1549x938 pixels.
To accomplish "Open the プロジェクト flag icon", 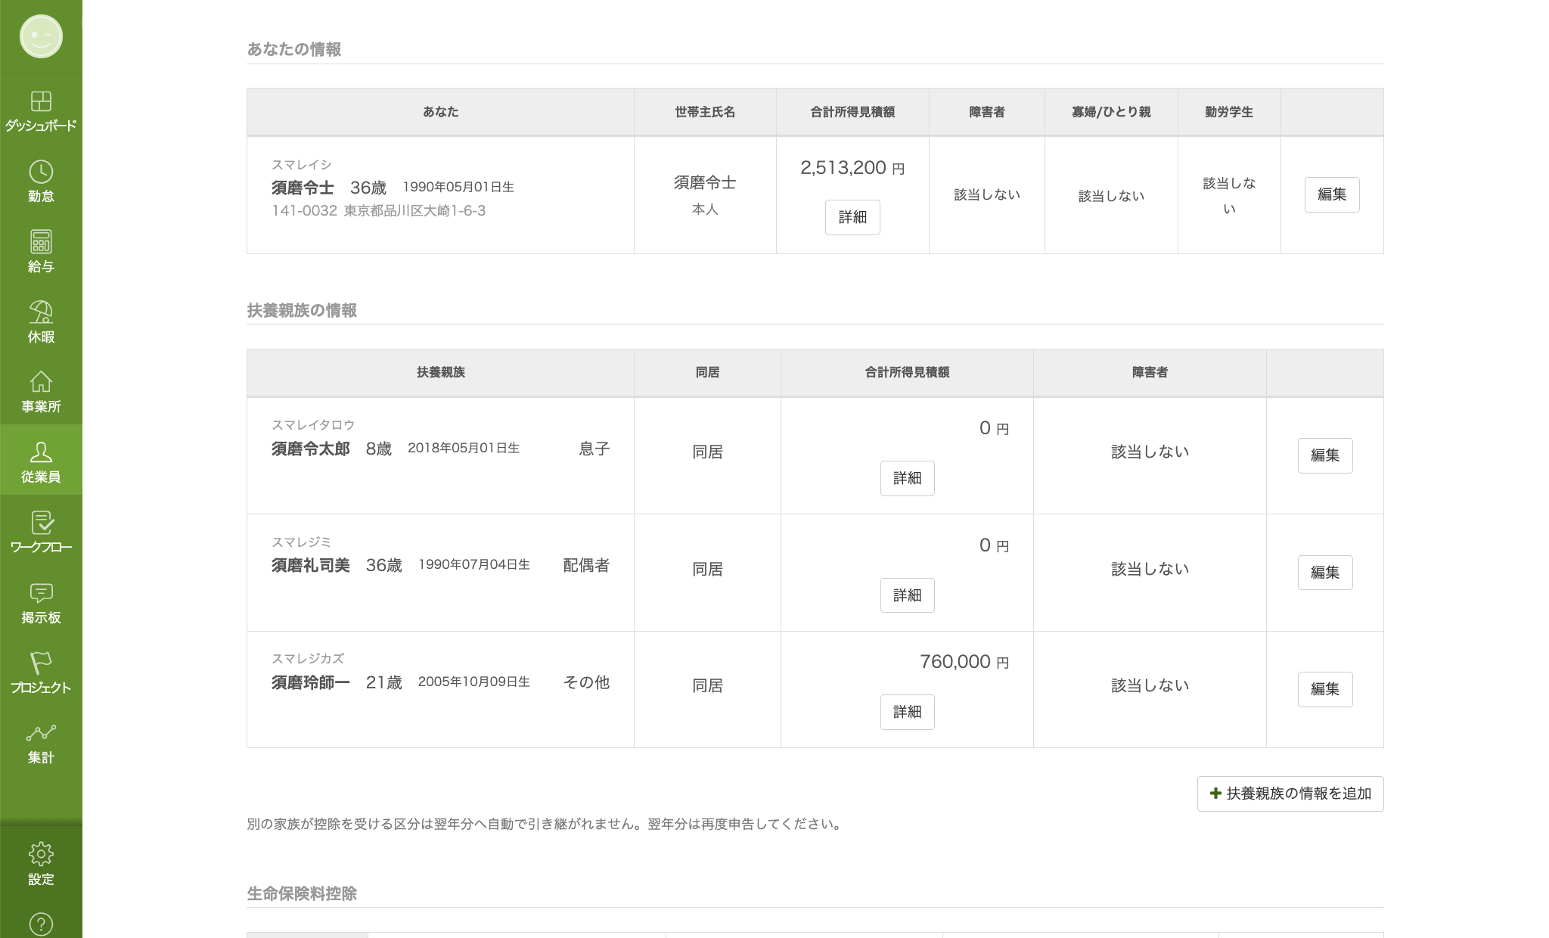I will [41, 663].
